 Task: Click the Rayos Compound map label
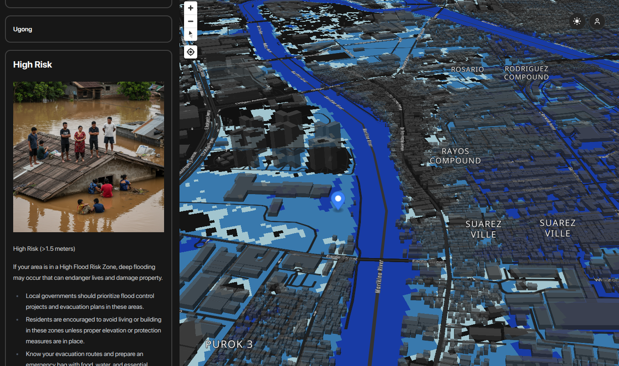tap(454, 156)
